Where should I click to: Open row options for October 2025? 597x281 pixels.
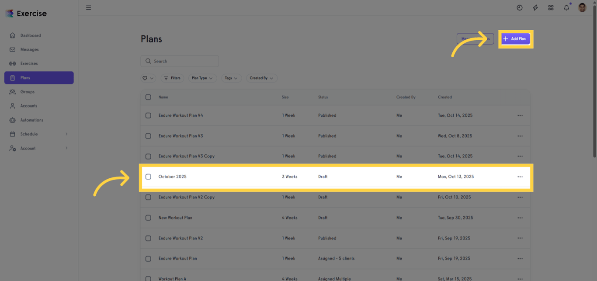(520, 177)
